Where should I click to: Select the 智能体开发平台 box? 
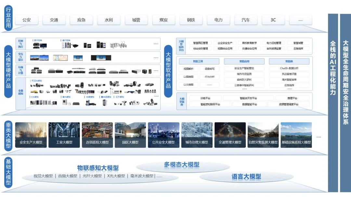(x=249, y=98)
